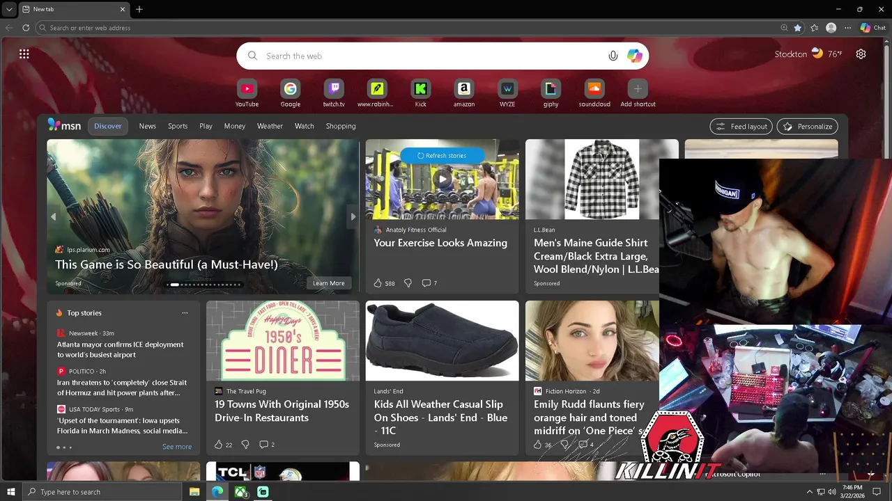Open a new browser tab with plus
This screenshot has height=501, width=892.
coord(139,9)
